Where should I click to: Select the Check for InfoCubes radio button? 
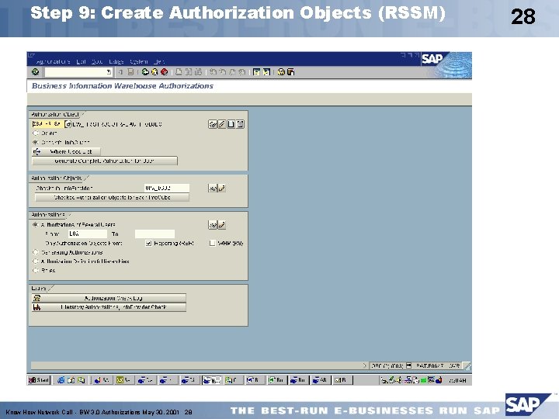pos(35,142)
